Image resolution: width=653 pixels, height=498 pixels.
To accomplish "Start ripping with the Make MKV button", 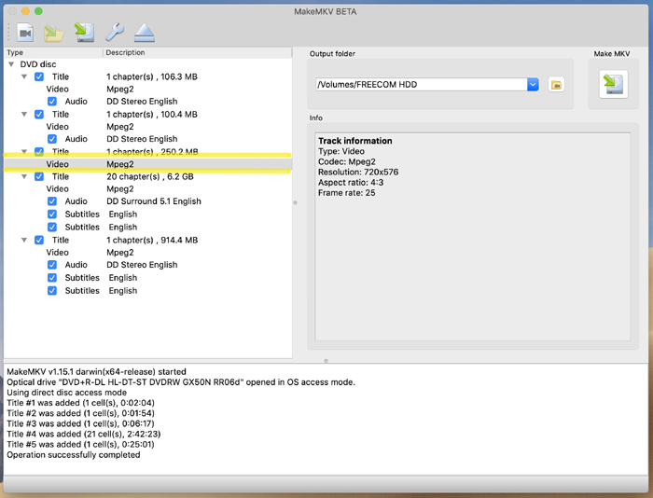I will [x=613, y=84].
